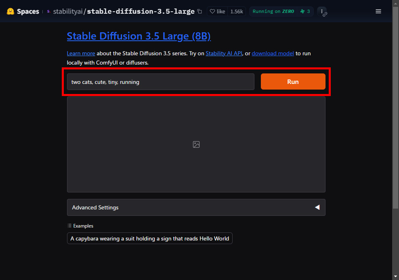Click the Advanced Settings label

point(95,207)
